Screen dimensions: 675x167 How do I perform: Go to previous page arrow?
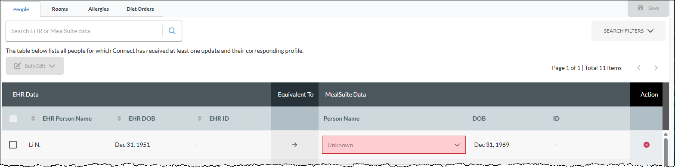[x=639, y=68]
